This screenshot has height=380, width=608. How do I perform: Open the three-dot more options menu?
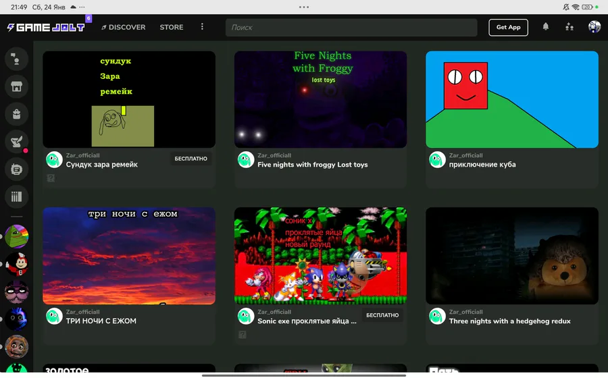(x=202, y=27)
